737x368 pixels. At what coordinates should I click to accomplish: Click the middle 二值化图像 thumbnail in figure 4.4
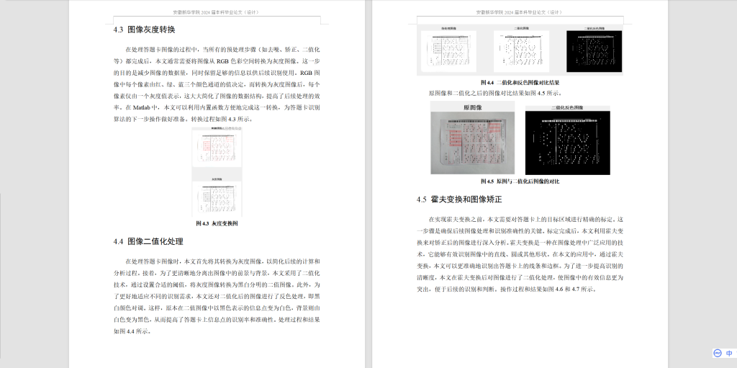[521, 51]
